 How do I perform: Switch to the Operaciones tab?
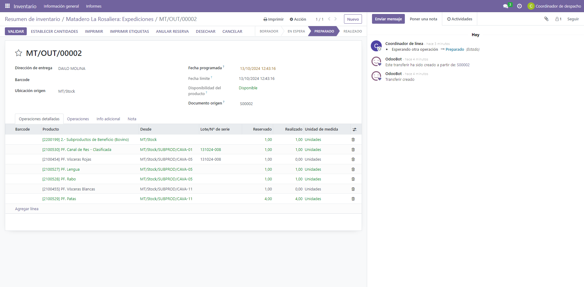tap(78, 119)
